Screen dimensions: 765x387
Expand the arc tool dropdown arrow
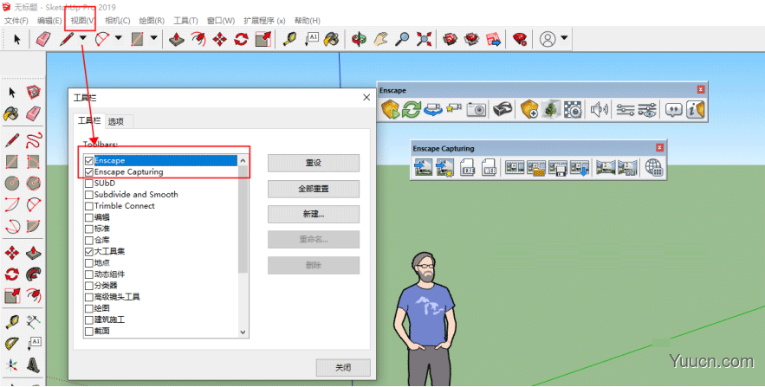pyautogui.click(x=118, y=38)
